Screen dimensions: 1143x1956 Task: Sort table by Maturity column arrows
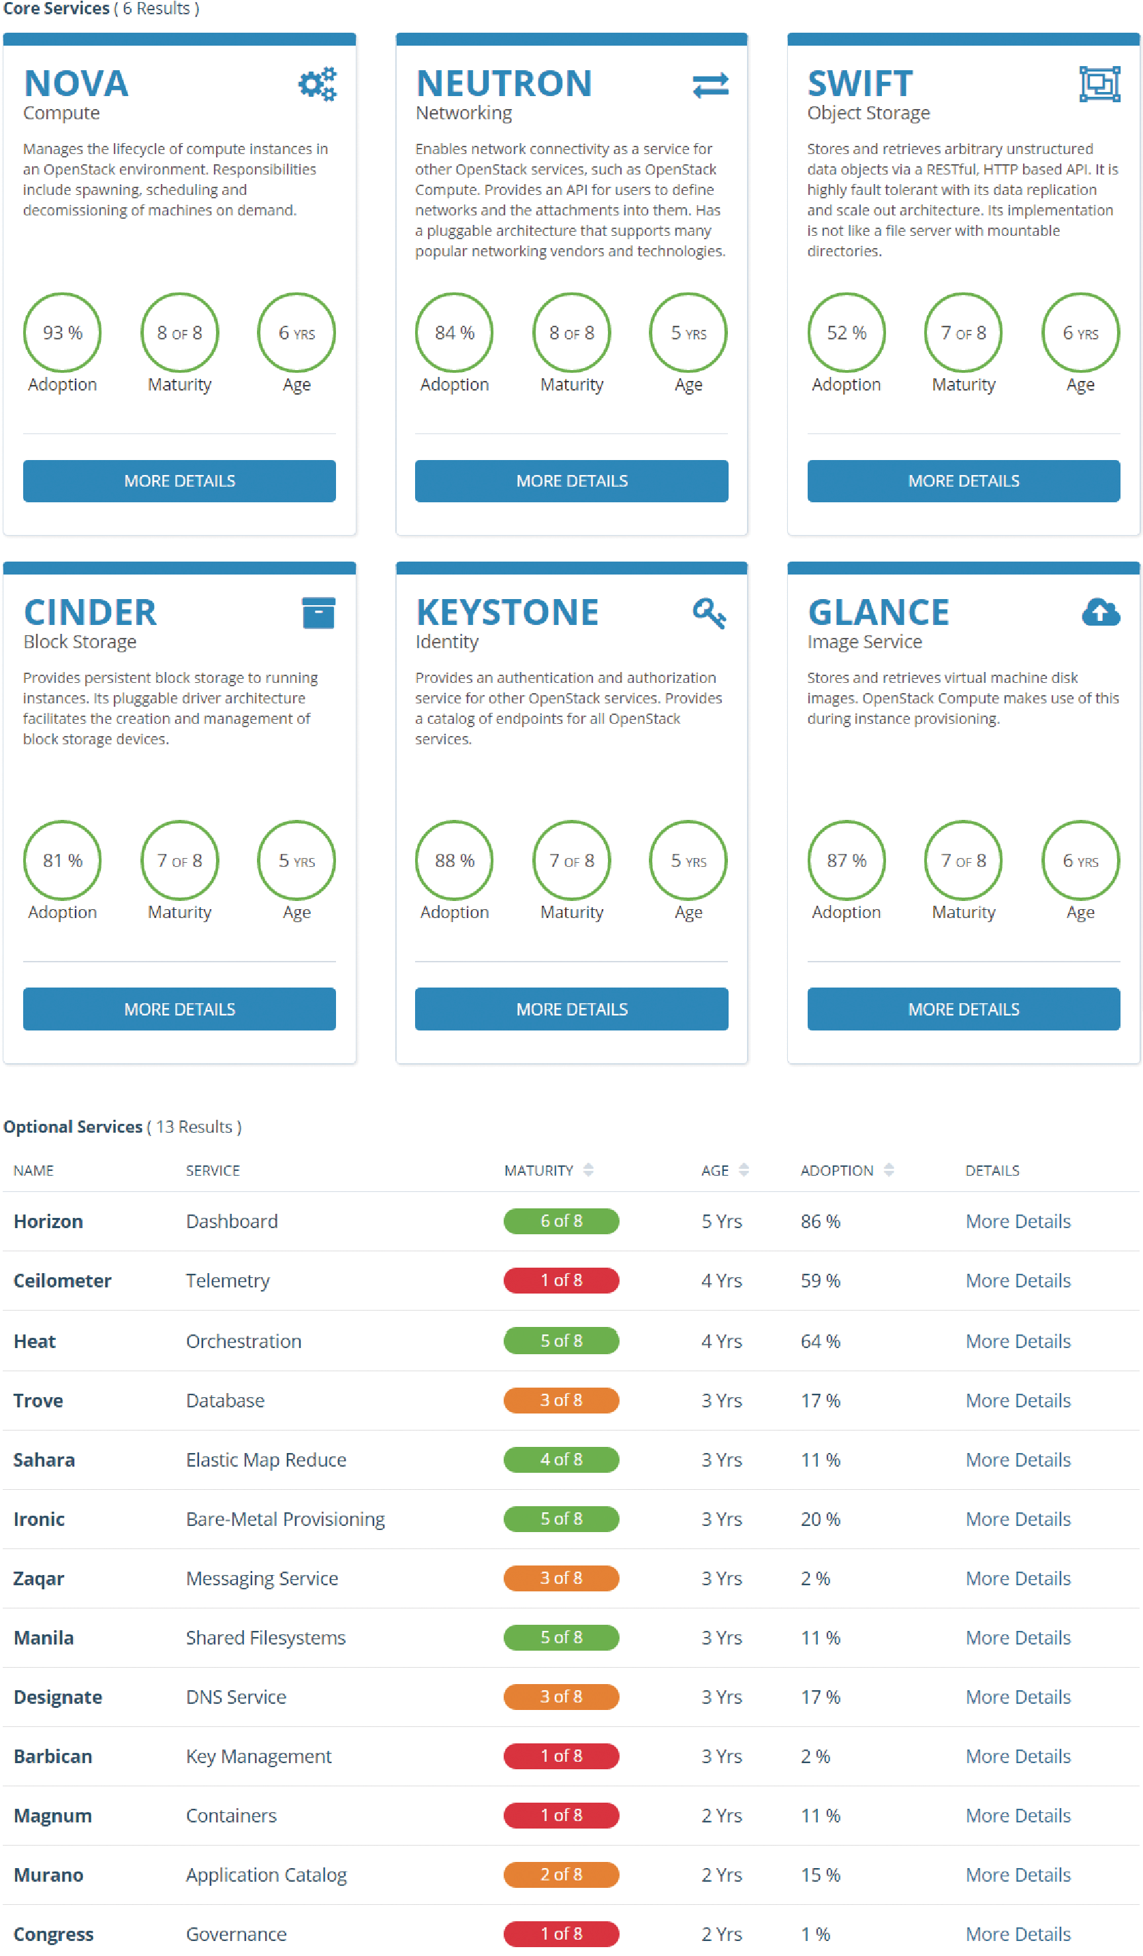pyautogui.click(x=588, y=1169)
